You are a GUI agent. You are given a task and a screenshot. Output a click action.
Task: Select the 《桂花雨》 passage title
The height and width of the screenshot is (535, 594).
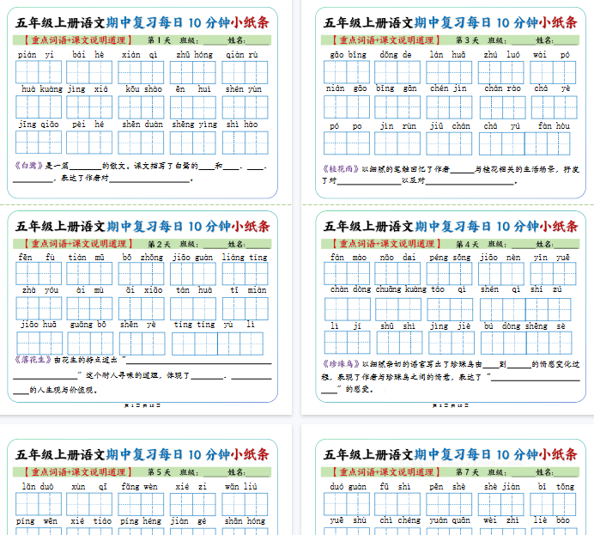340,169
